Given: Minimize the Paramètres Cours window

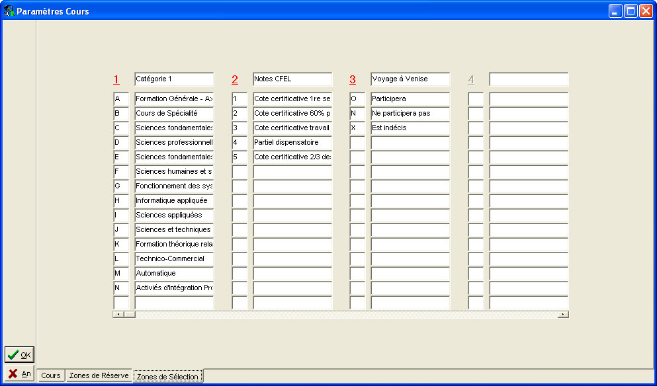Looking at the screenshot, I should click(615, 11).
